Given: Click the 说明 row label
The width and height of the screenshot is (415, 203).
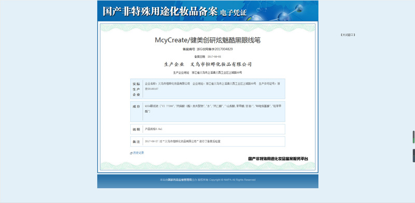Looking at the screenshot, I should pos(136,129).
